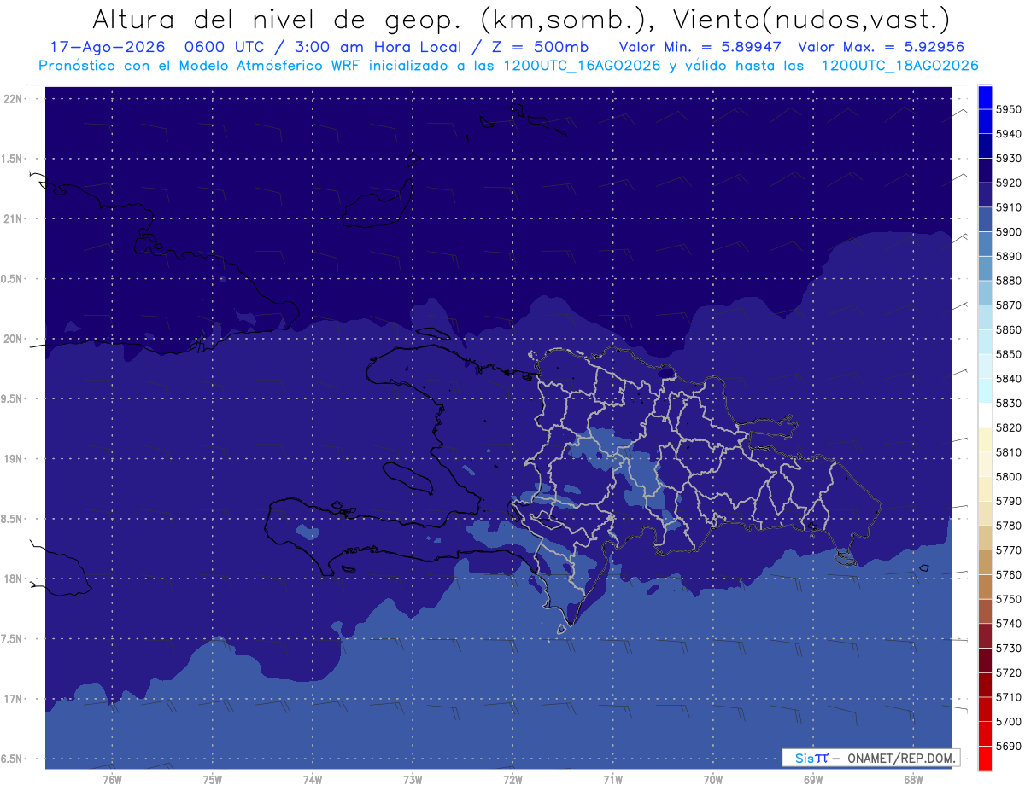Click the '69W' longitude label

click(x=813, y=779)
